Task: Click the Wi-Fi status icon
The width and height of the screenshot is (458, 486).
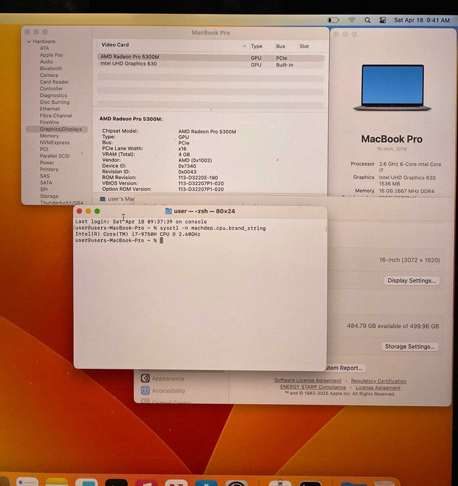Action: point(351,20)
